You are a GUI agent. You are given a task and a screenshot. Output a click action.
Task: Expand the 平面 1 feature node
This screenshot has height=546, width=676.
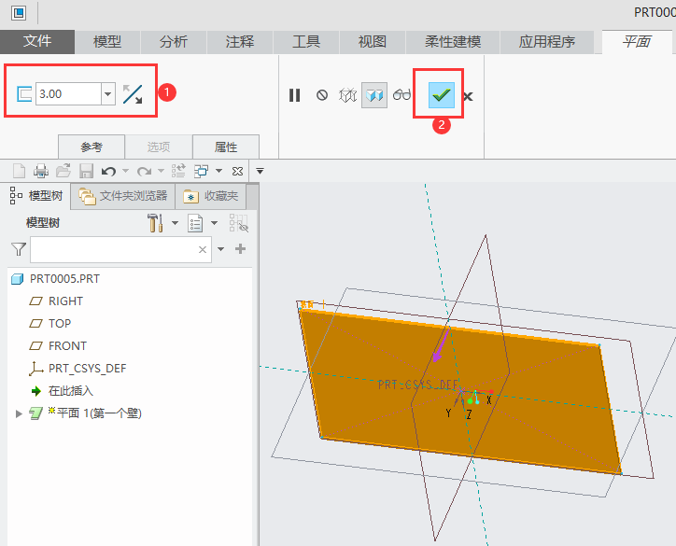[19, 413]
